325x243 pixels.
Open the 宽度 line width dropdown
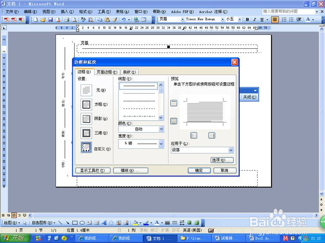click(161, 144)
